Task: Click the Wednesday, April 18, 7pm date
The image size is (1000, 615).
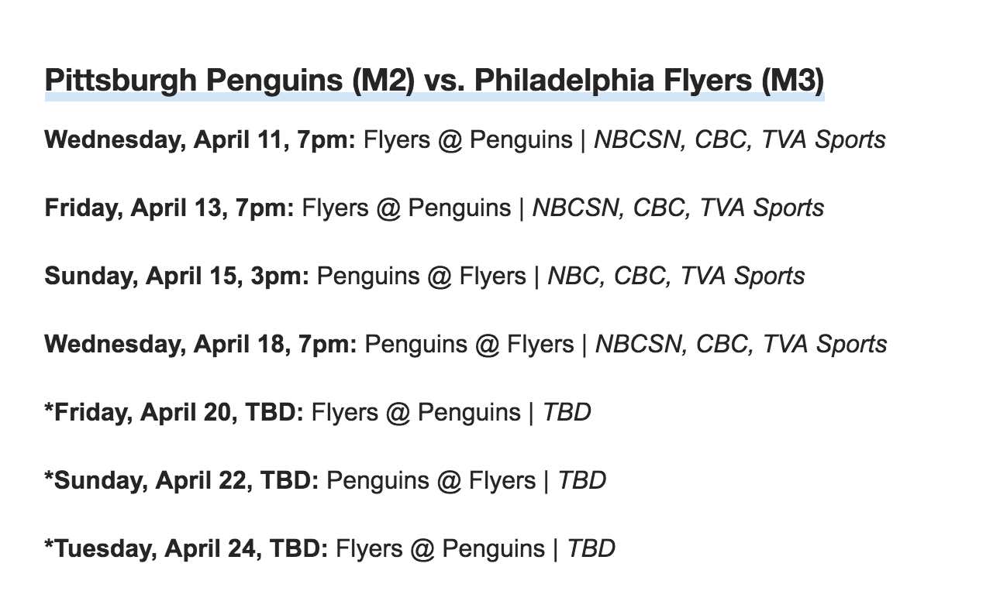Action: (201, 345)
